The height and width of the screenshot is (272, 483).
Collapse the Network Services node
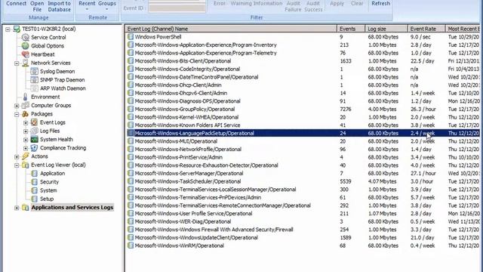[x=17, y=63]
